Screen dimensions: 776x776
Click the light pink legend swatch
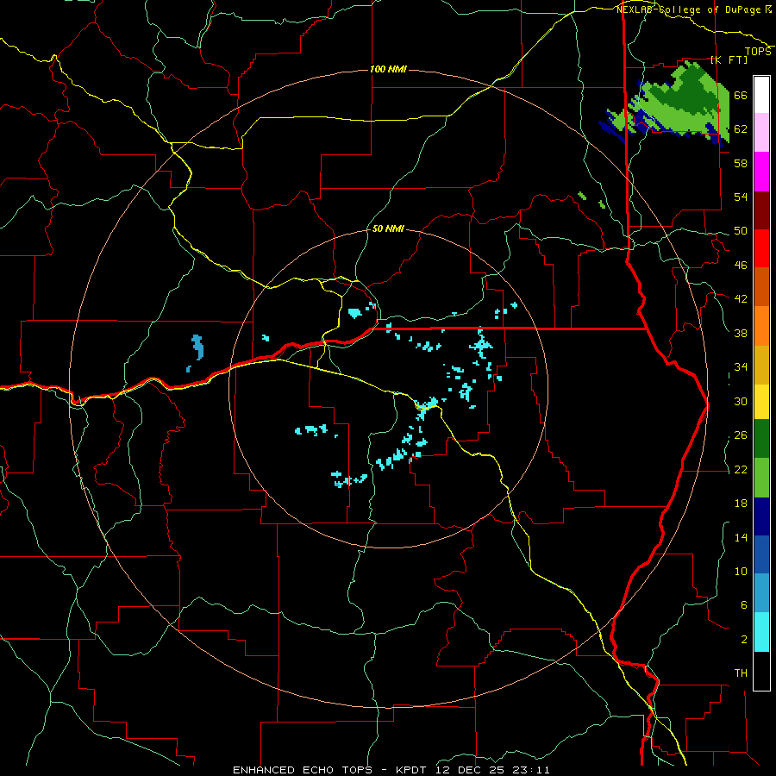[761, 133]
